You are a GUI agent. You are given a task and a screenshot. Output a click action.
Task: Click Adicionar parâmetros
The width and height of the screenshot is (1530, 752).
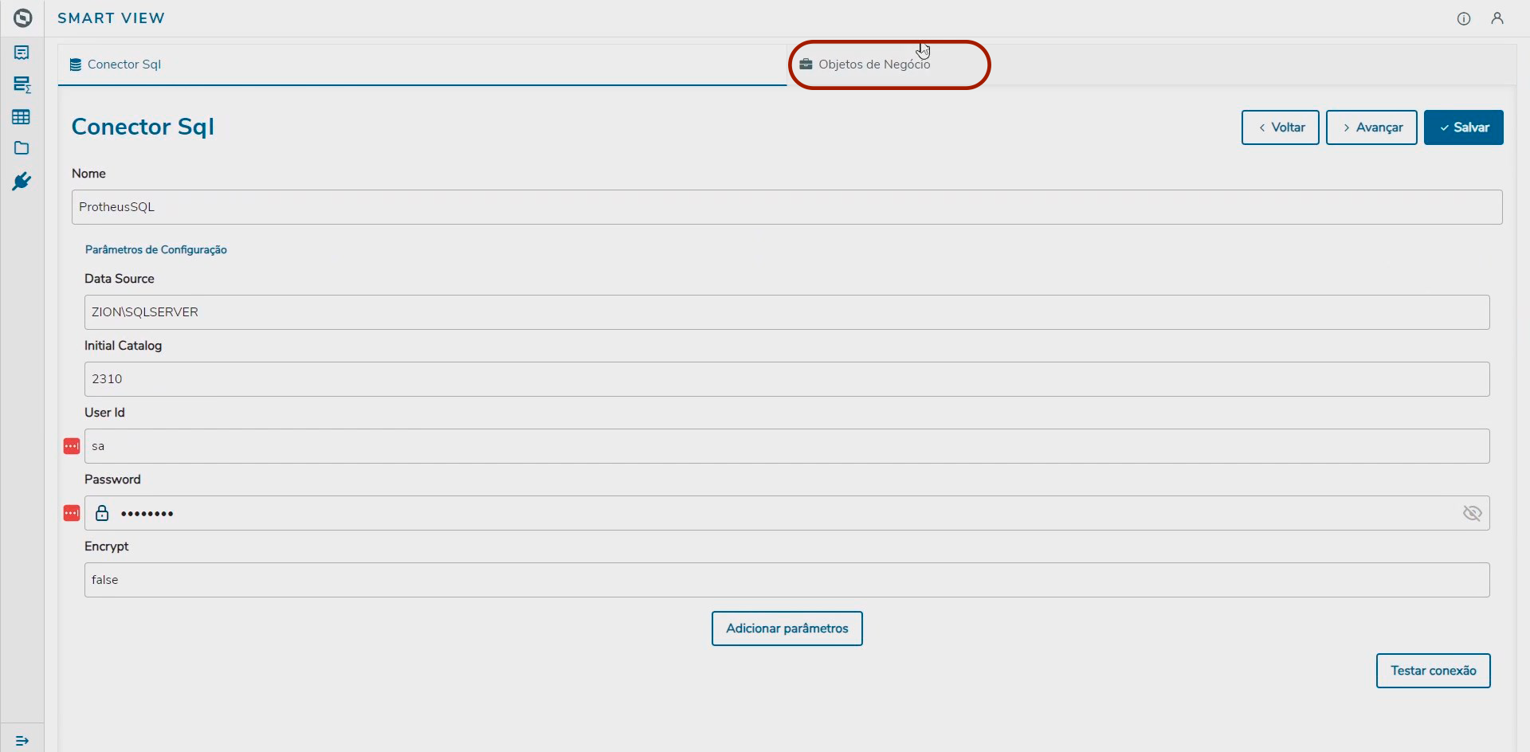tap(787, 628)
